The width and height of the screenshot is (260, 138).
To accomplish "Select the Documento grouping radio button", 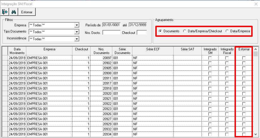I will (x=160, y=31).
